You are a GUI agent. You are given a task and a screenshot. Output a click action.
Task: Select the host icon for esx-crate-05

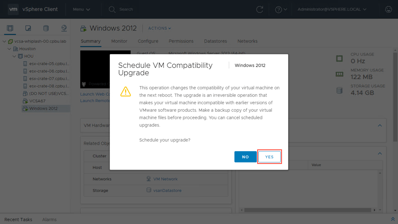(25, 64)
